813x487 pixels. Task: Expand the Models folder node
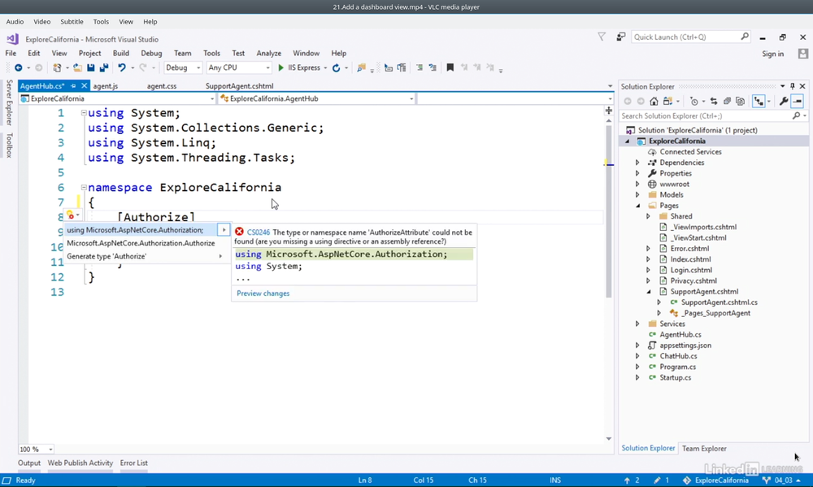click(637, 195)
